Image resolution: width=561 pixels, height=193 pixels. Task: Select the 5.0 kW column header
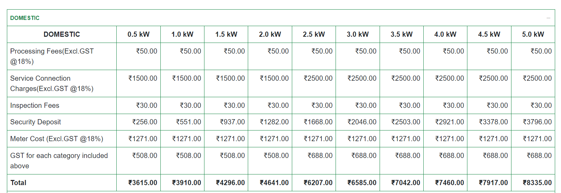(x=533, y=34)
